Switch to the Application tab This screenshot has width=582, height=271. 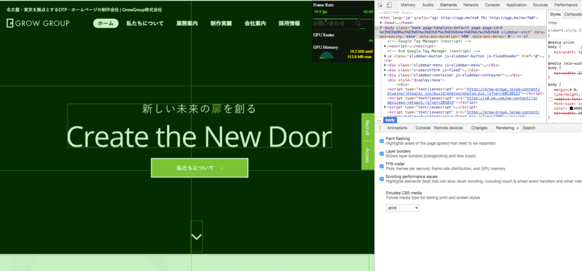(516, 5)
